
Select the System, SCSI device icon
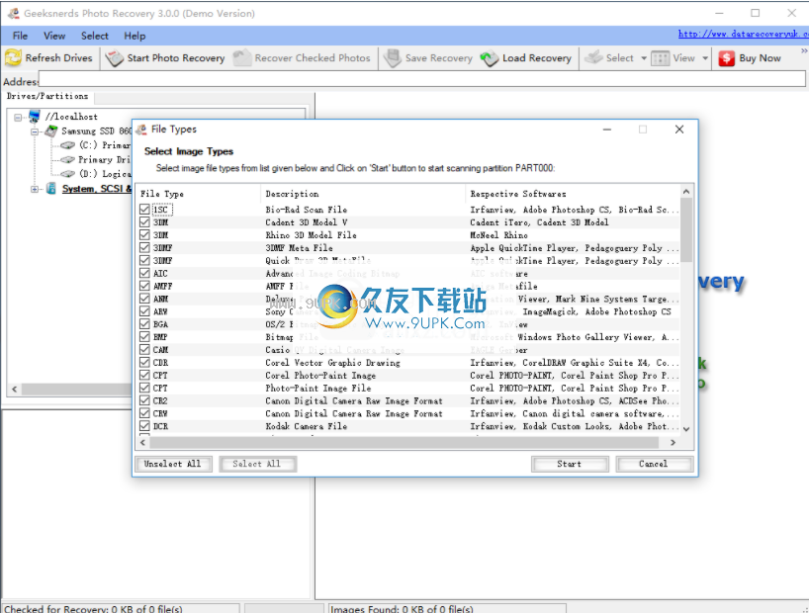tap(51, 188)
